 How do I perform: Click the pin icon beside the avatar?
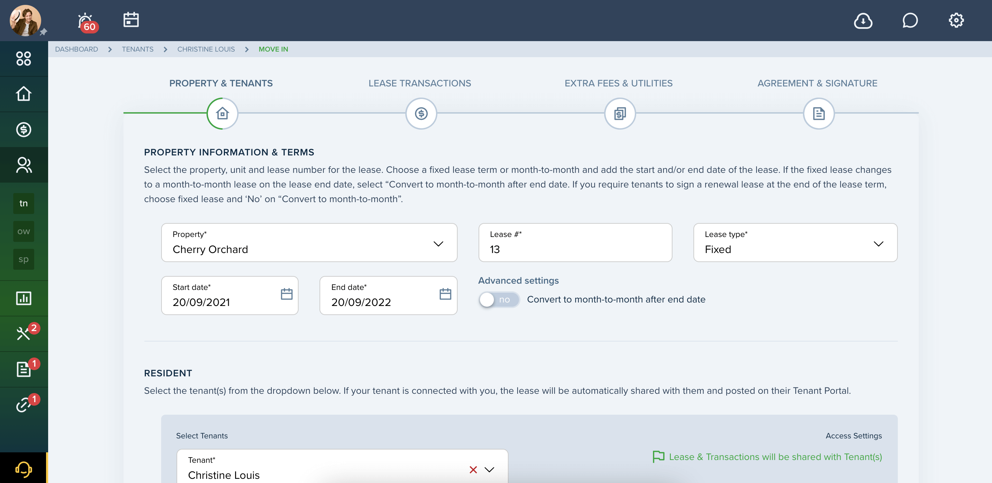[x=44, y=32]
